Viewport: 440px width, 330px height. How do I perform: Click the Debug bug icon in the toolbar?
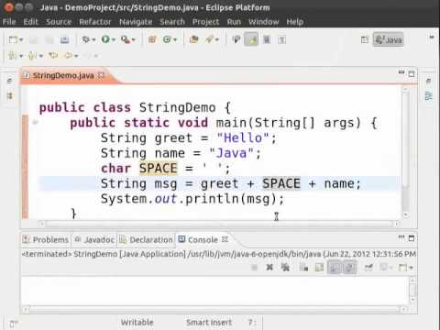tap(86, 39)
